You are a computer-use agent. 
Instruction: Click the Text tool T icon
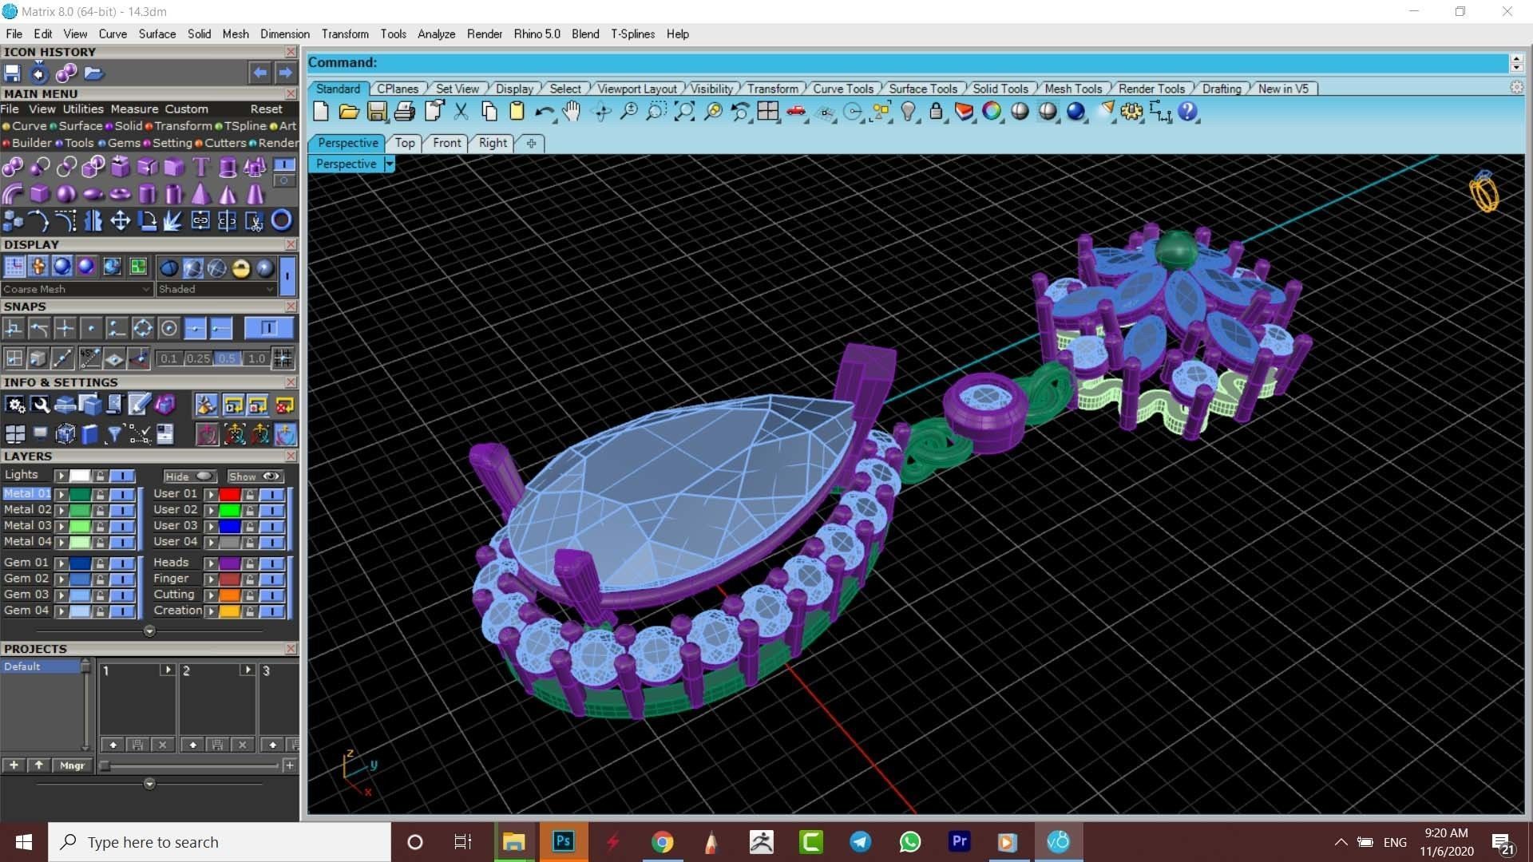point(201,167)
